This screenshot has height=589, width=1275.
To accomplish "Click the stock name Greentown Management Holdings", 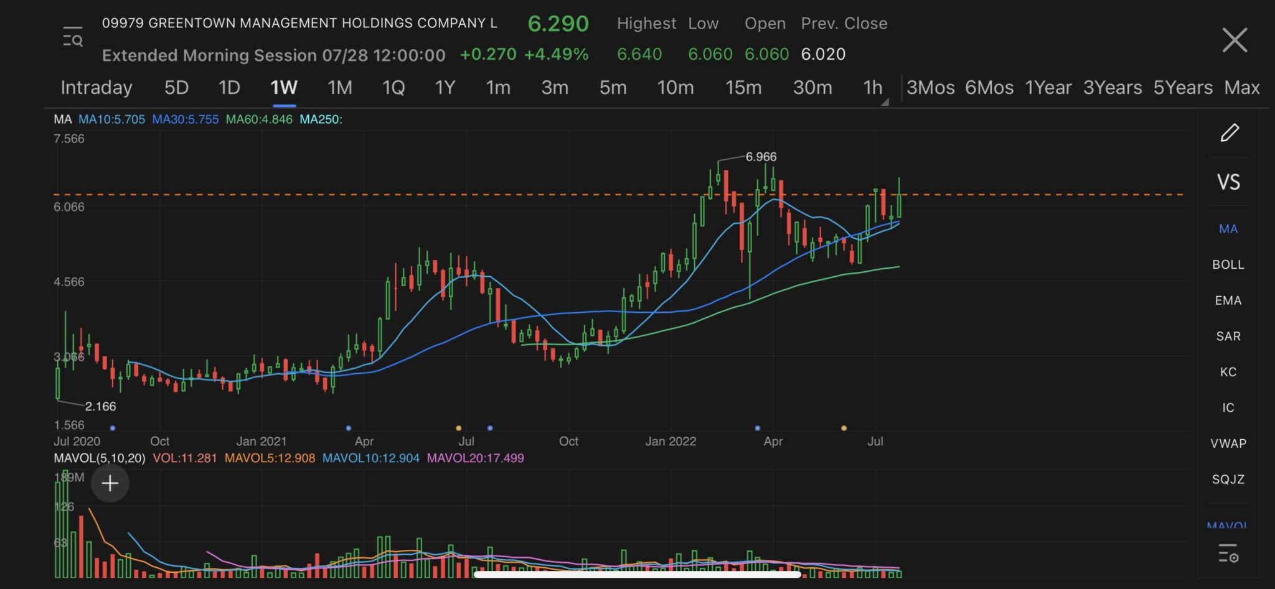I will click(x=299, y=23).
